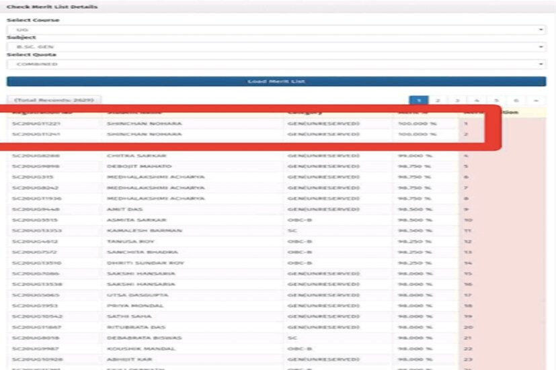Screen dimensions: 556x370
Task: Go to page 3 of merit list
Action: click(x=457, y=100)
